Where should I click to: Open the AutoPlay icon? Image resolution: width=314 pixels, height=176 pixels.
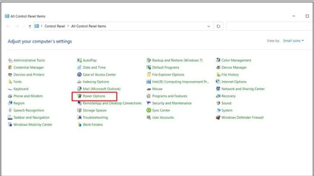pos(79,60)
